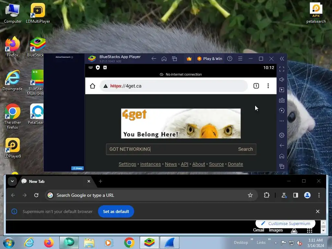Open the LDMultiPlayer desktop shortcut
The width and height of the screenshot is (332, 249).
[38, 13]
